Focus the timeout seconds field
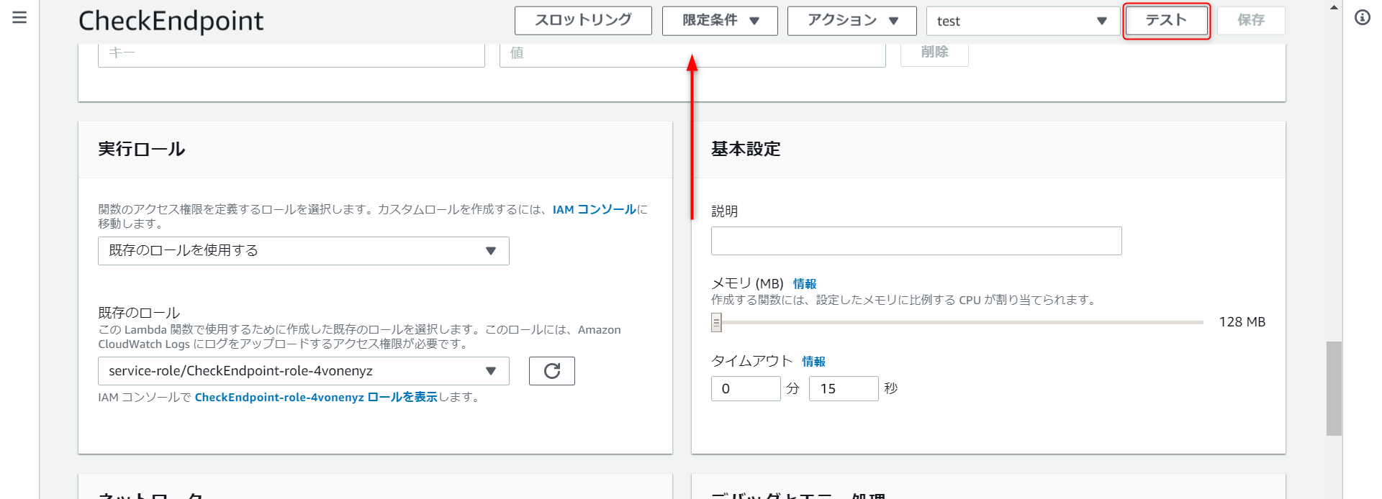Viewport: 1382px width, 499px height. [844, 389]
